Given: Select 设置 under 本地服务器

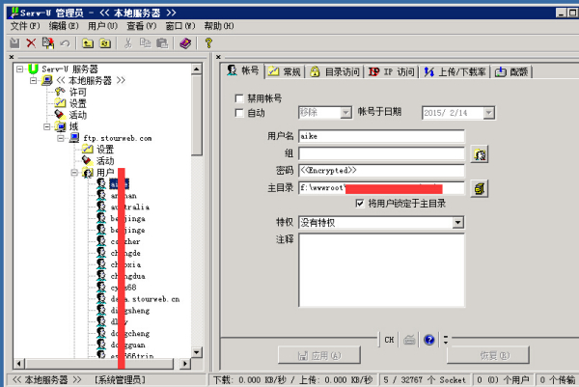Looking at the screenshot, I should click(70, 103).
